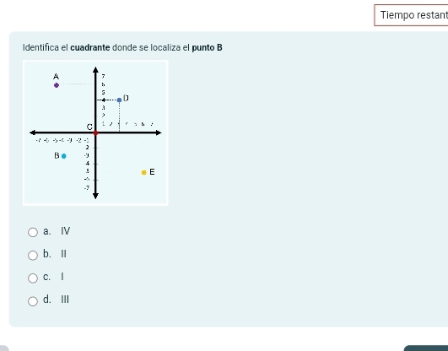Click the right arrowhead of x-axis
This screenshot has height=351, width=448.
159,132
